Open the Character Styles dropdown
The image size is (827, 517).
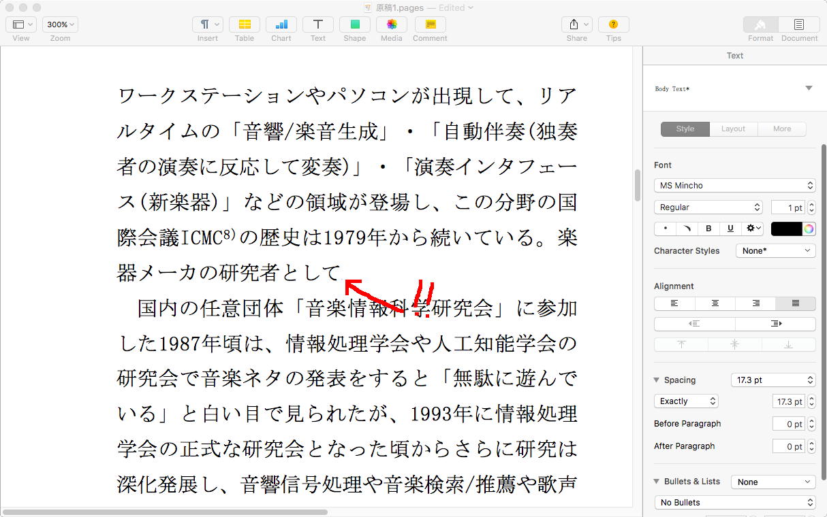(775, 250)
